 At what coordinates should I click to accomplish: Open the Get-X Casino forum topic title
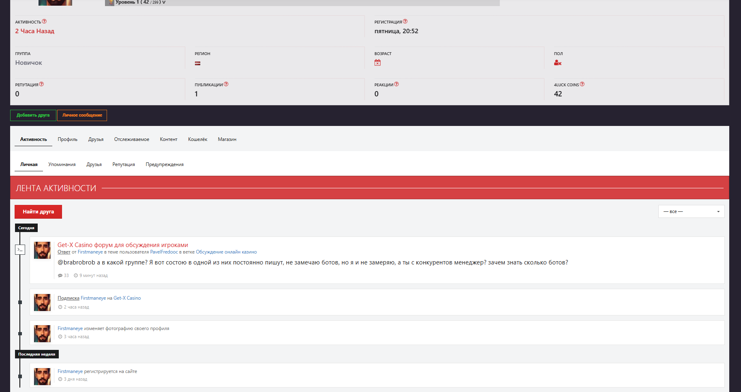point(122,245)
